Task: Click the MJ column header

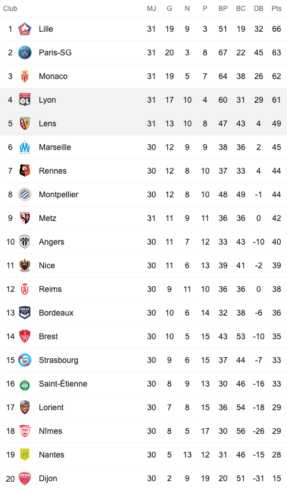Action: (152, 9)
